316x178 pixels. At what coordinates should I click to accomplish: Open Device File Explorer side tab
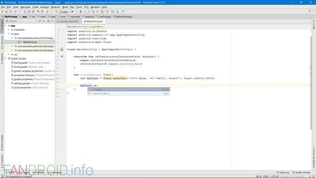[314, 157]
